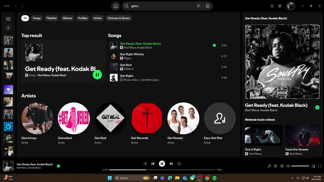The width and height of the screenshot is (324, 182).
Task: Open Rod Wave link in Top result
Action: [44, 75]
